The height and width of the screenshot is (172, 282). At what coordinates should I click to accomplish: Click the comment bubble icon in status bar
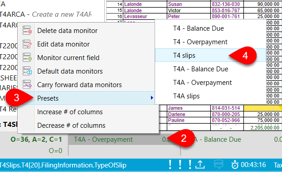(x=219, y=164)
